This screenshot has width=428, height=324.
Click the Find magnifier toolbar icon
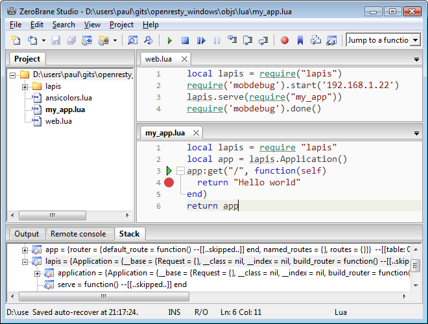[x=132, y=40]
